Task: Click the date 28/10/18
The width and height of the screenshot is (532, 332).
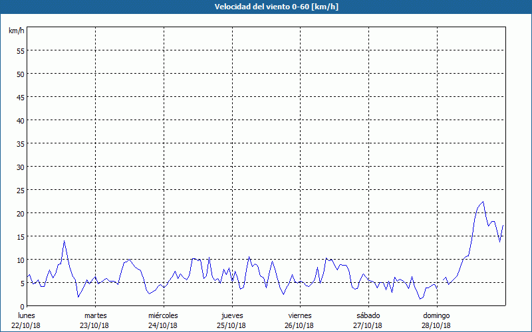Action: pos(436,325)
